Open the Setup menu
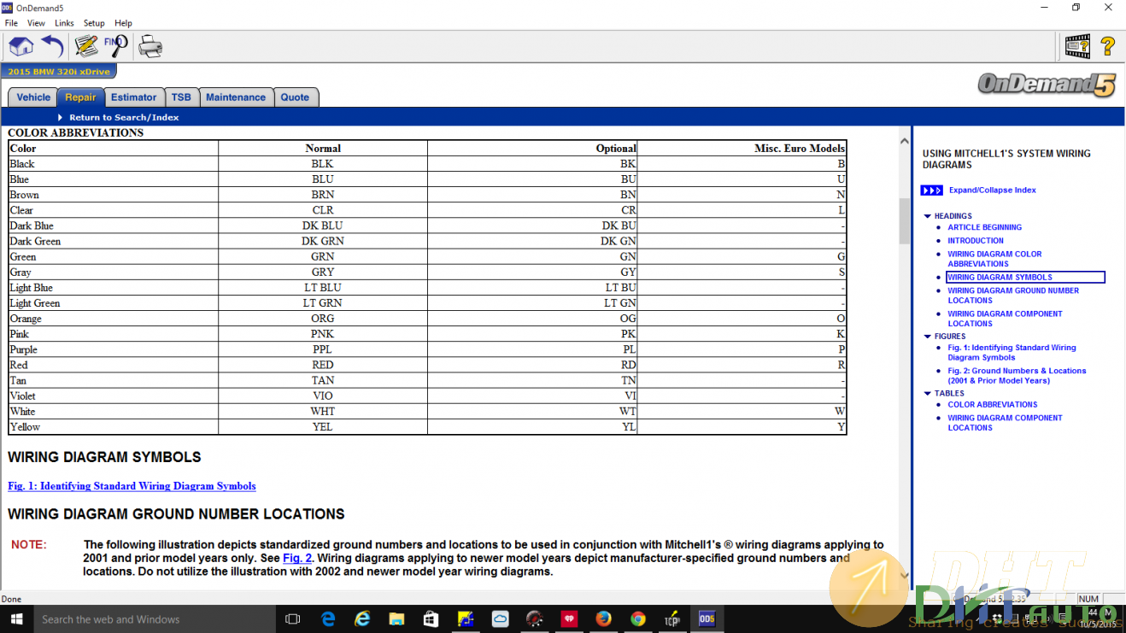Screen dimensions: 1126x633 coord(94,23)
